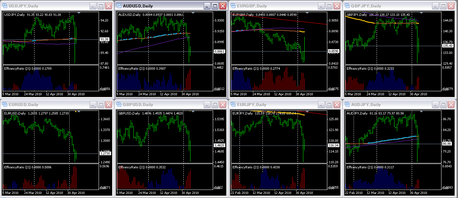
Task: Click the EURUSD chart window icon
Action: pos(5,105)
